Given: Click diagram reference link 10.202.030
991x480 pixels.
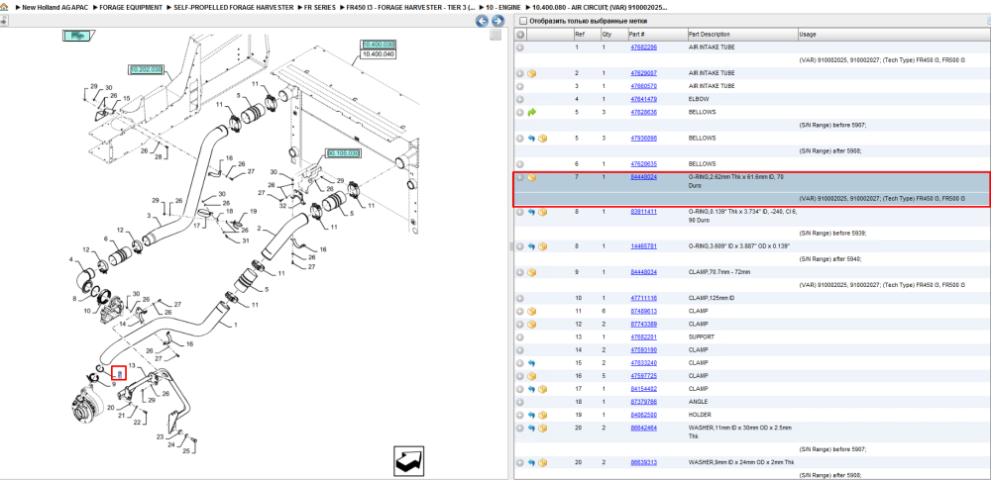Looking at the screenshot, I should (x=145, y=69).
